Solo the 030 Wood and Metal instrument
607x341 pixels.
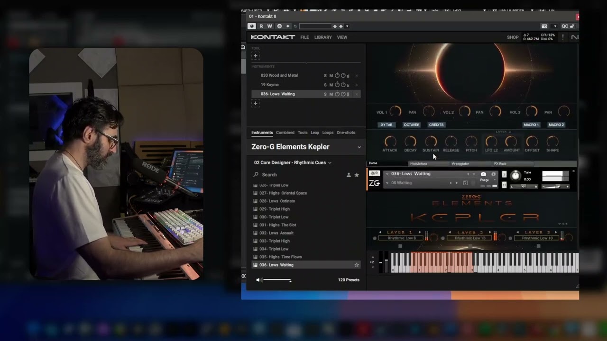click(325, 76)
